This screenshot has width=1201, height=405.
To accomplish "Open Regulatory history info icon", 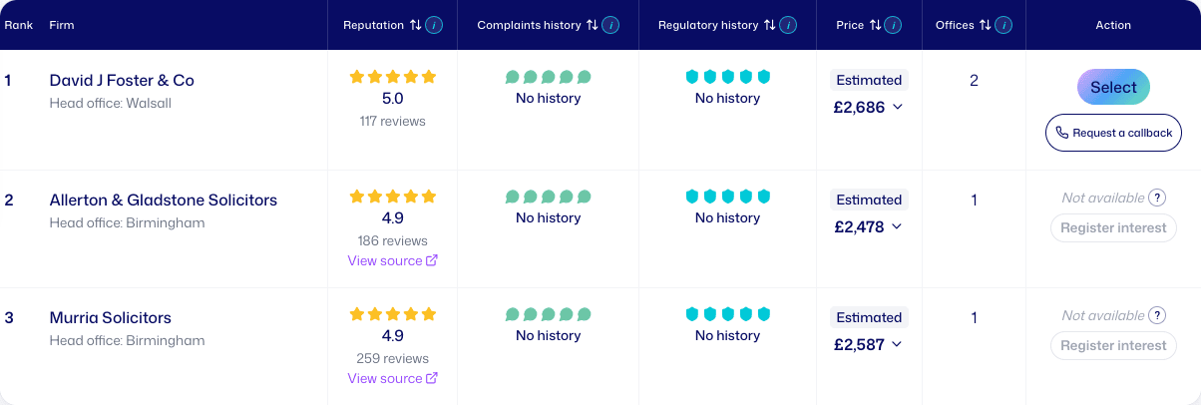I will point(788,25).
